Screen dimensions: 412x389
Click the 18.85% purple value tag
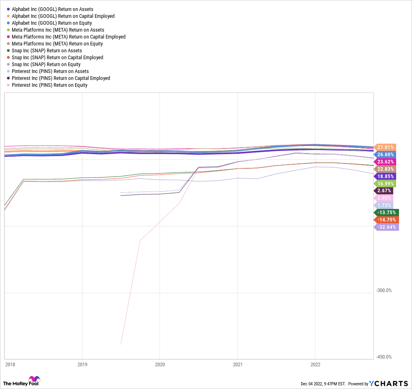point(386,176)
